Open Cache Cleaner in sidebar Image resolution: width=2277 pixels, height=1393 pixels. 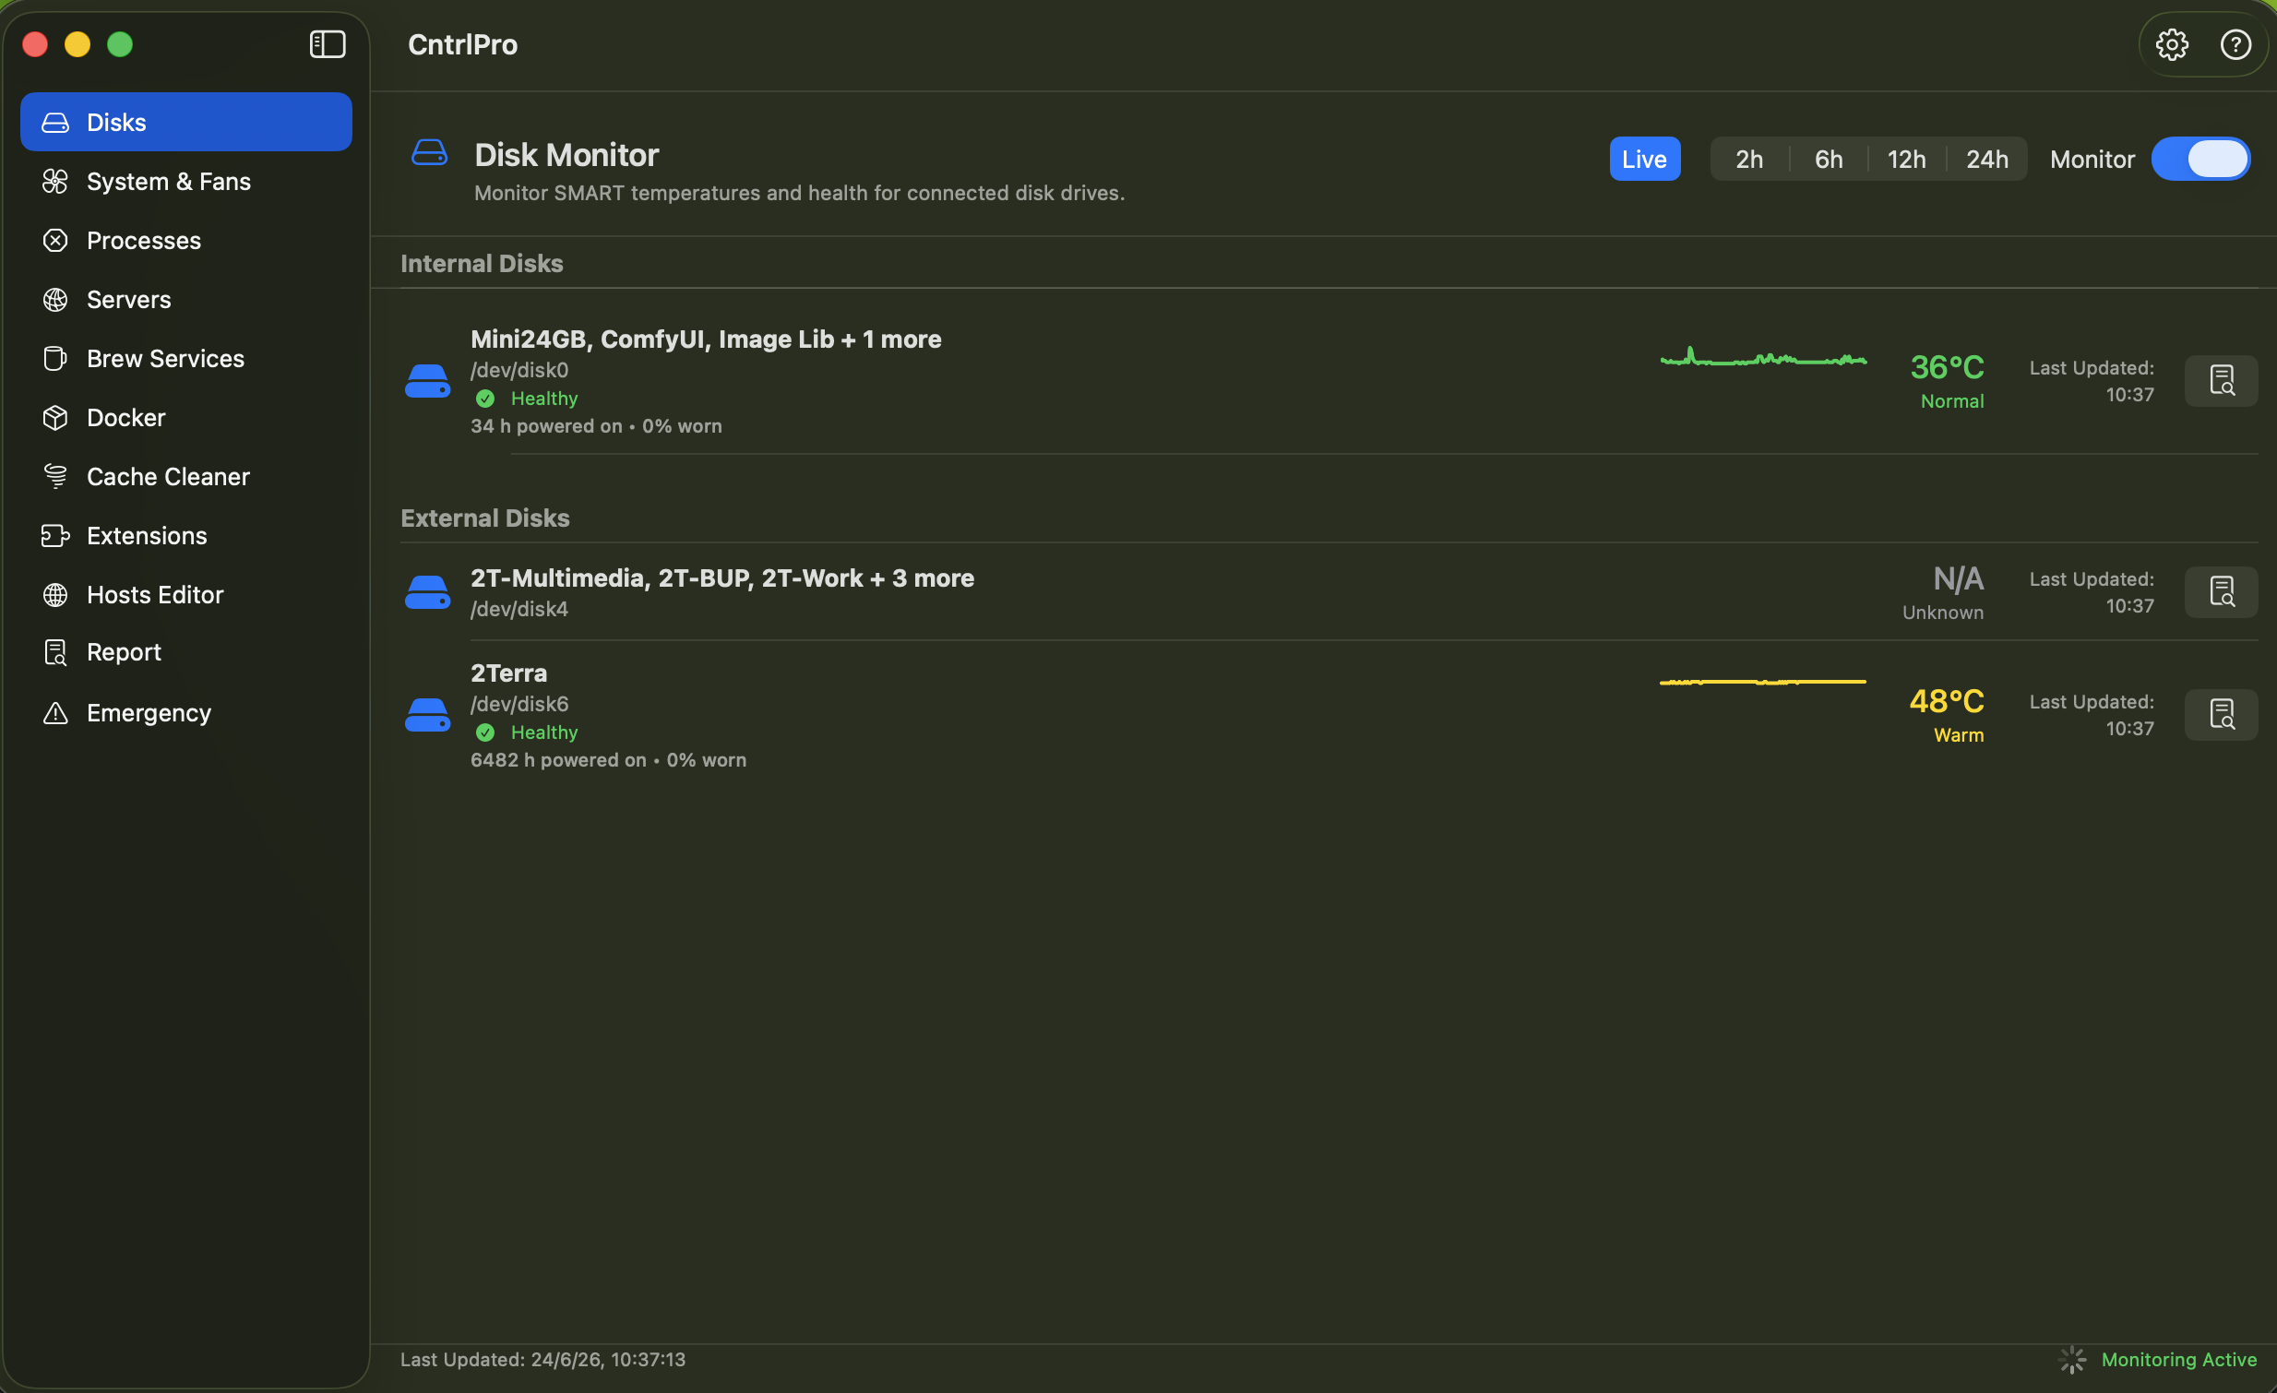[x=185, y=477]
